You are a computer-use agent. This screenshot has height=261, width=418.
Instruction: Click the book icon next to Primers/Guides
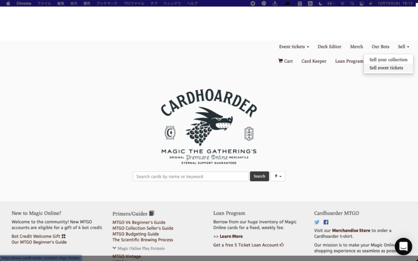click(152, 213)
